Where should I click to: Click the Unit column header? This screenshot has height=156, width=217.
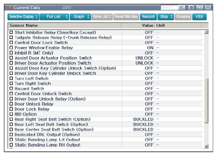click(x=178, y=26)
